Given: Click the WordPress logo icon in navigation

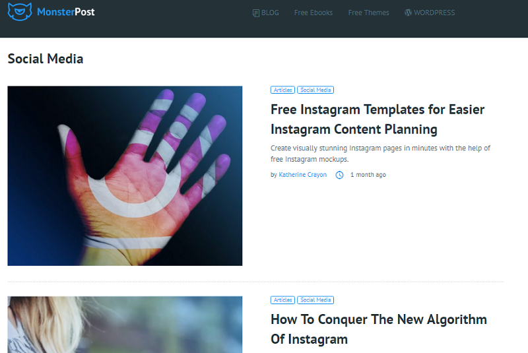Looking at the screenshot, I should coord(408,13).
